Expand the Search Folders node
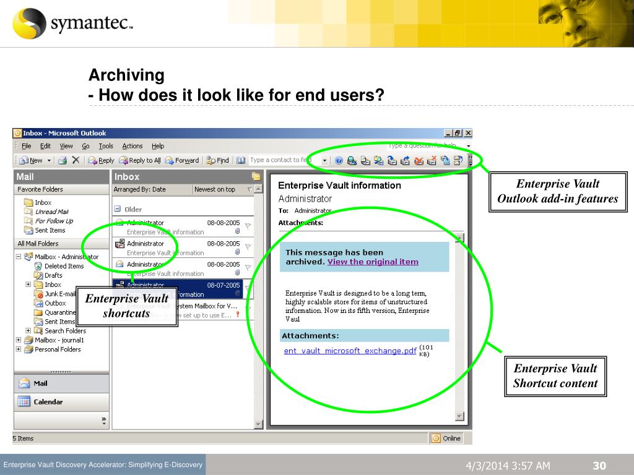The height and width of the screenshot is (475, 634). pos(28,330)
